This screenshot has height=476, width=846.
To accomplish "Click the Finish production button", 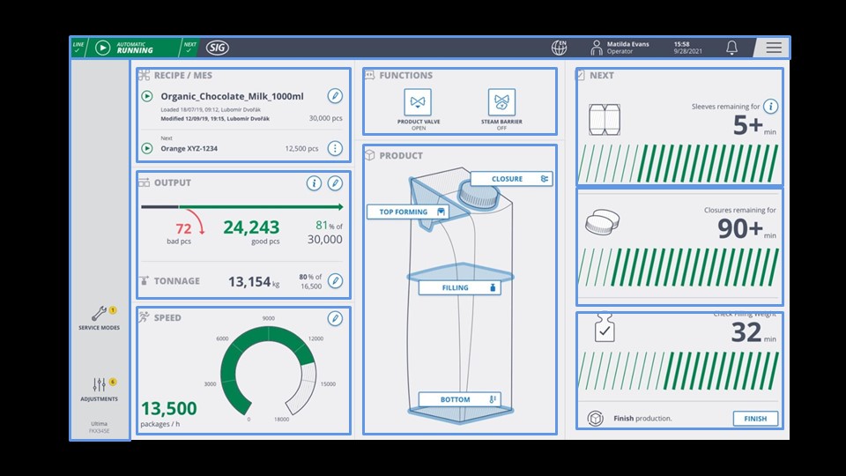I will tap(755, 418).
